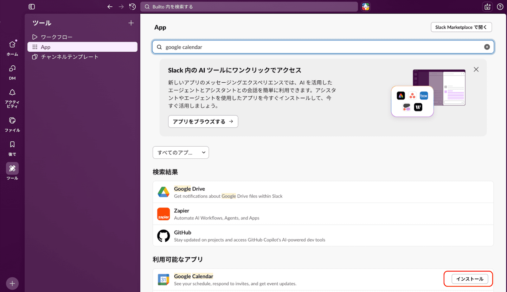Dismiss the AI tools banner
Image resolution: width=507 pixels, height=292 pixels.
[476, 69]
